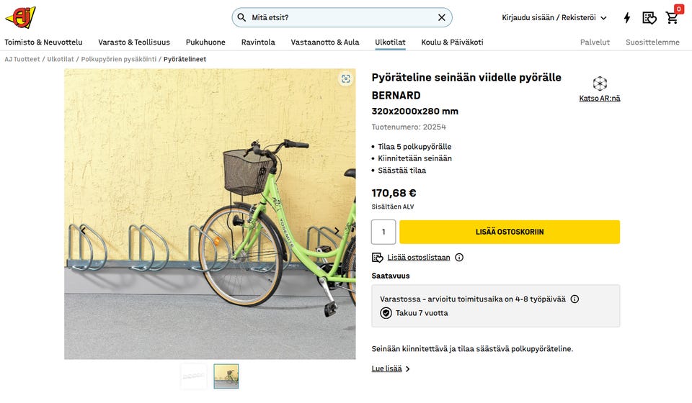Show delivery time info icon
Viewport: 692px width, 403px height.
coord(575,299)
